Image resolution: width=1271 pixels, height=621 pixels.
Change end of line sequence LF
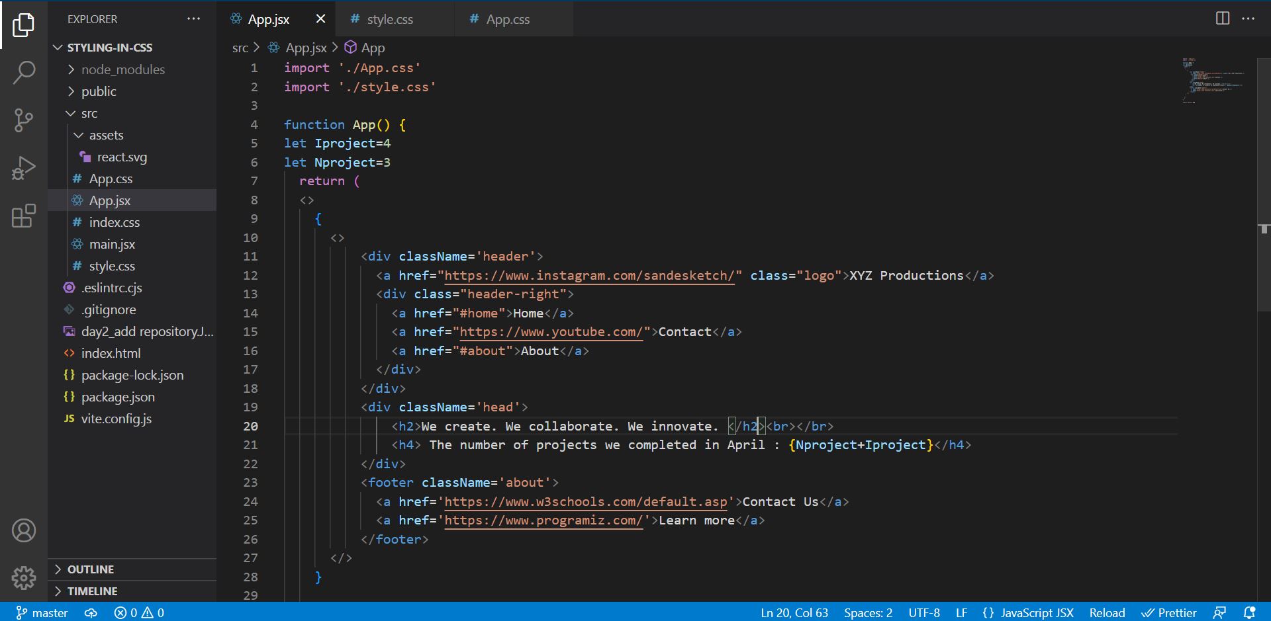click(961, 613)
